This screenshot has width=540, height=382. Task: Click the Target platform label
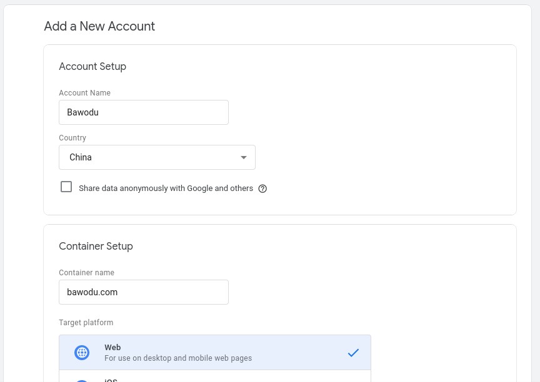click(x=86, y=323)
